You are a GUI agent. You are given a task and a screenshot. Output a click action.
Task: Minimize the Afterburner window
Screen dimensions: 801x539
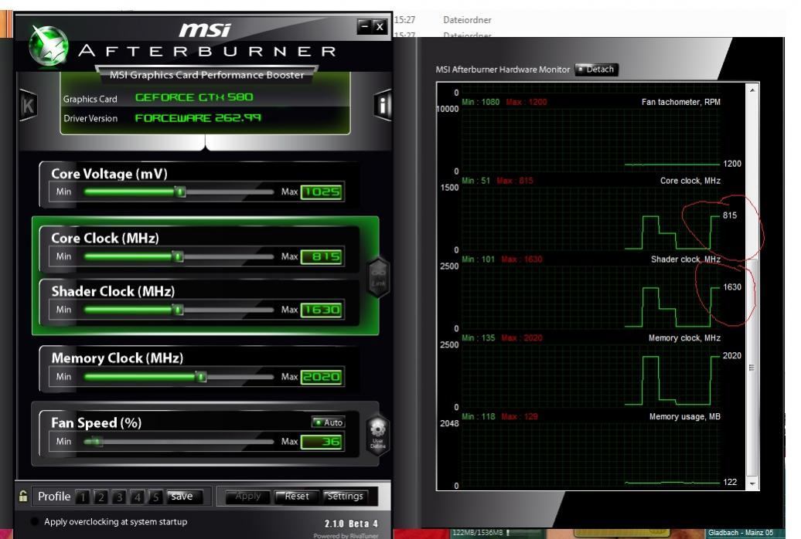[364, 26]
